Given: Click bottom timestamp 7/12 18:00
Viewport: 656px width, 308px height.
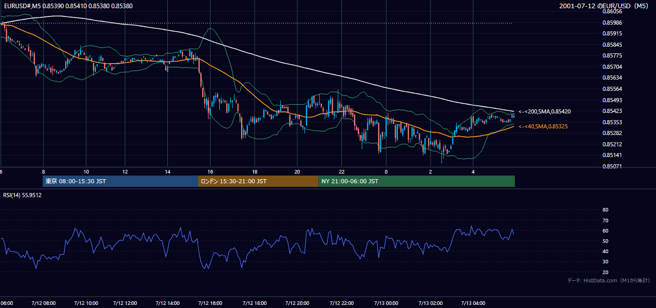Looking at the screenshot, I should point(254,303).
